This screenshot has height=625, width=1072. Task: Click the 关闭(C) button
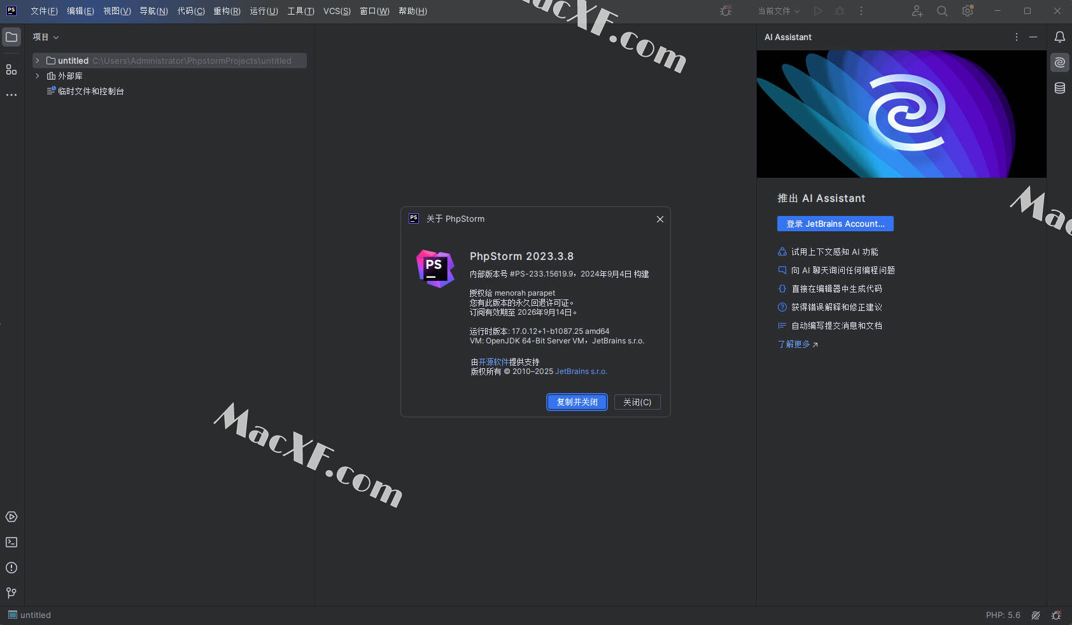[x=637, y=402]
